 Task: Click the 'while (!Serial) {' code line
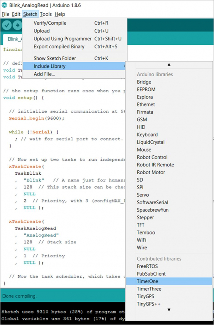[34, 132]
